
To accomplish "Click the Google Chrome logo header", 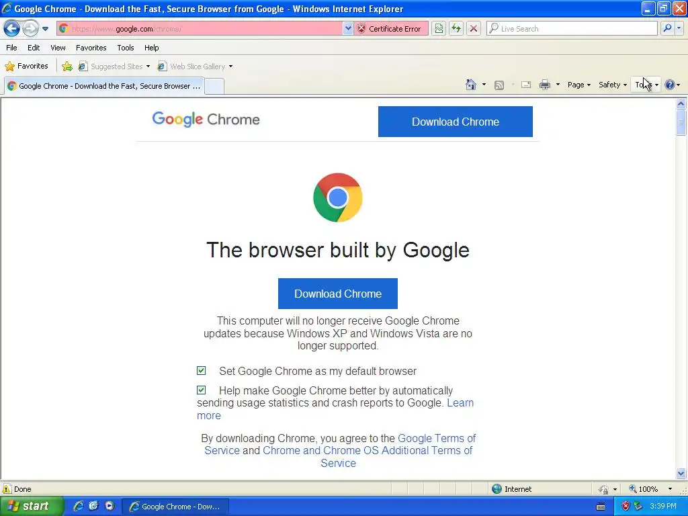I will [206, 120].
